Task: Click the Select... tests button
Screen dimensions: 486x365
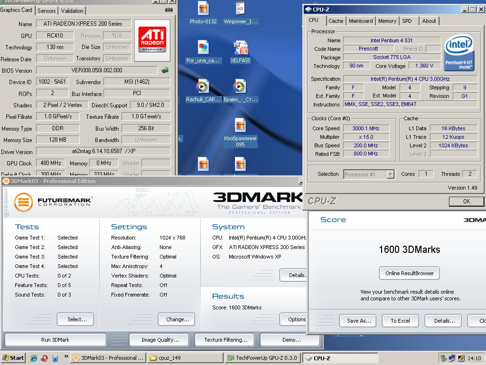Action: click(x=75, y=319)
